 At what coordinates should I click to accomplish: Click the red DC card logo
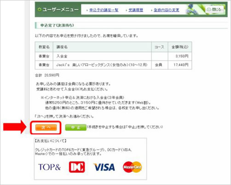click(x=77, y=167)
